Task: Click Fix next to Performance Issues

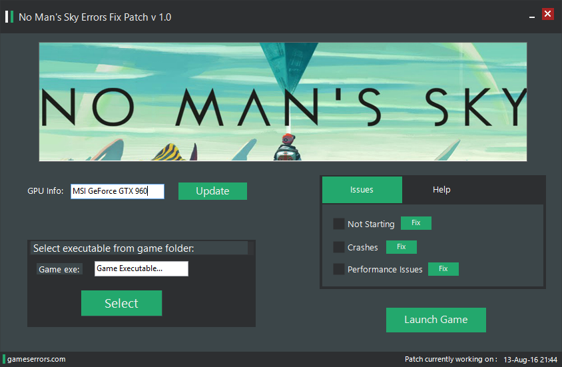Action: pyautogui.click(x=443, y=269)
